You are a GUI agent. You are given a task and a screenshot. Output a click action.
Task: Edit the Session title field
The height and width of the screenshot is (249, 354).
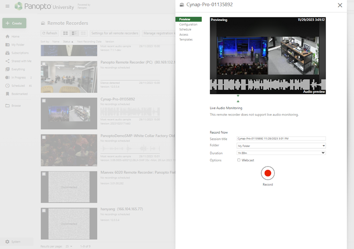[x=281, y=138]
